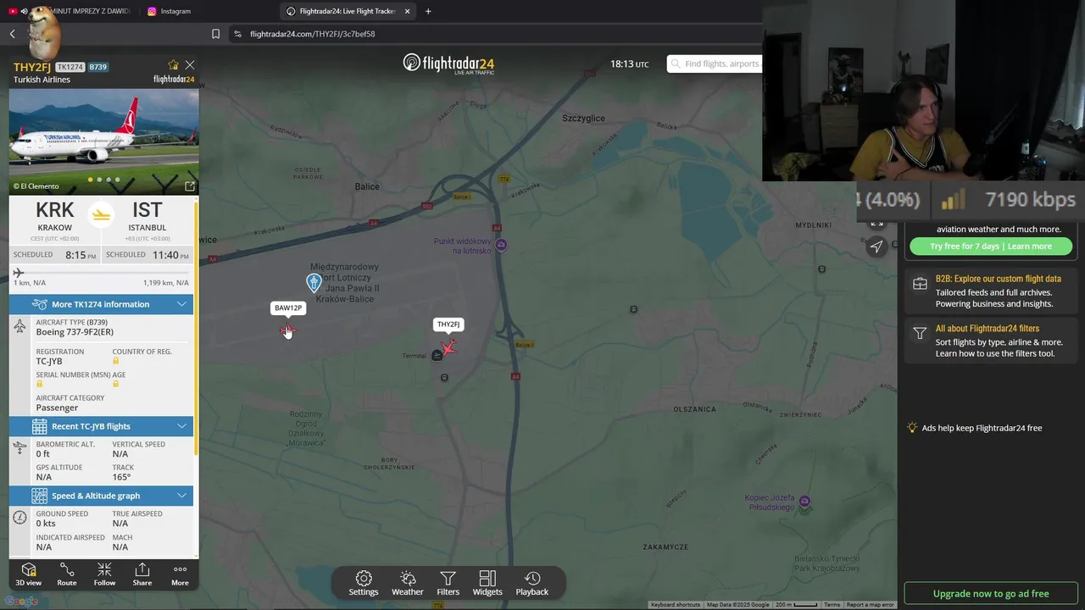
Task: Click Upgrade now to go ad free
Action: pyautogui.click(x=991, y=593)
